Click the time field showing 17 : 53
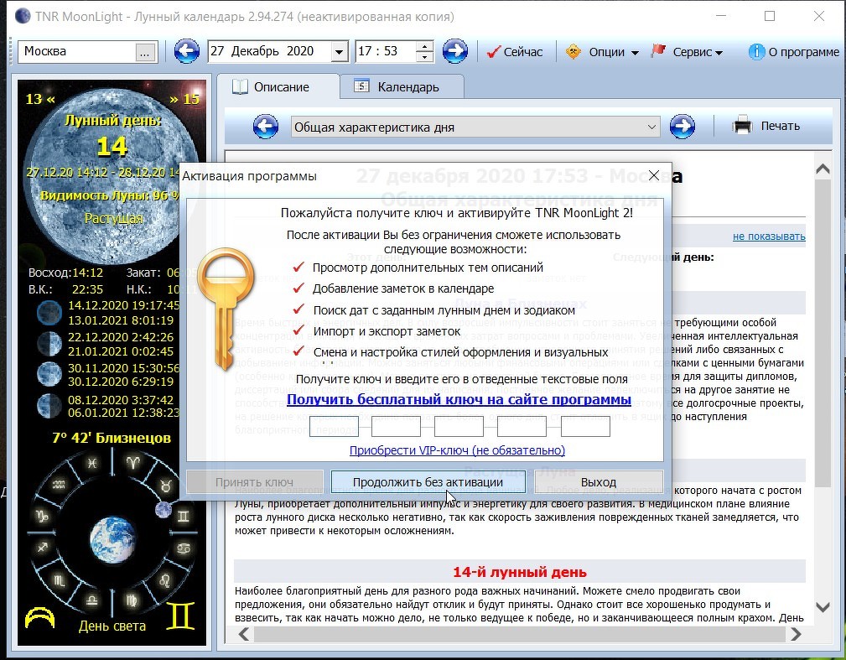846x660 pixels. tap(386, 52)
